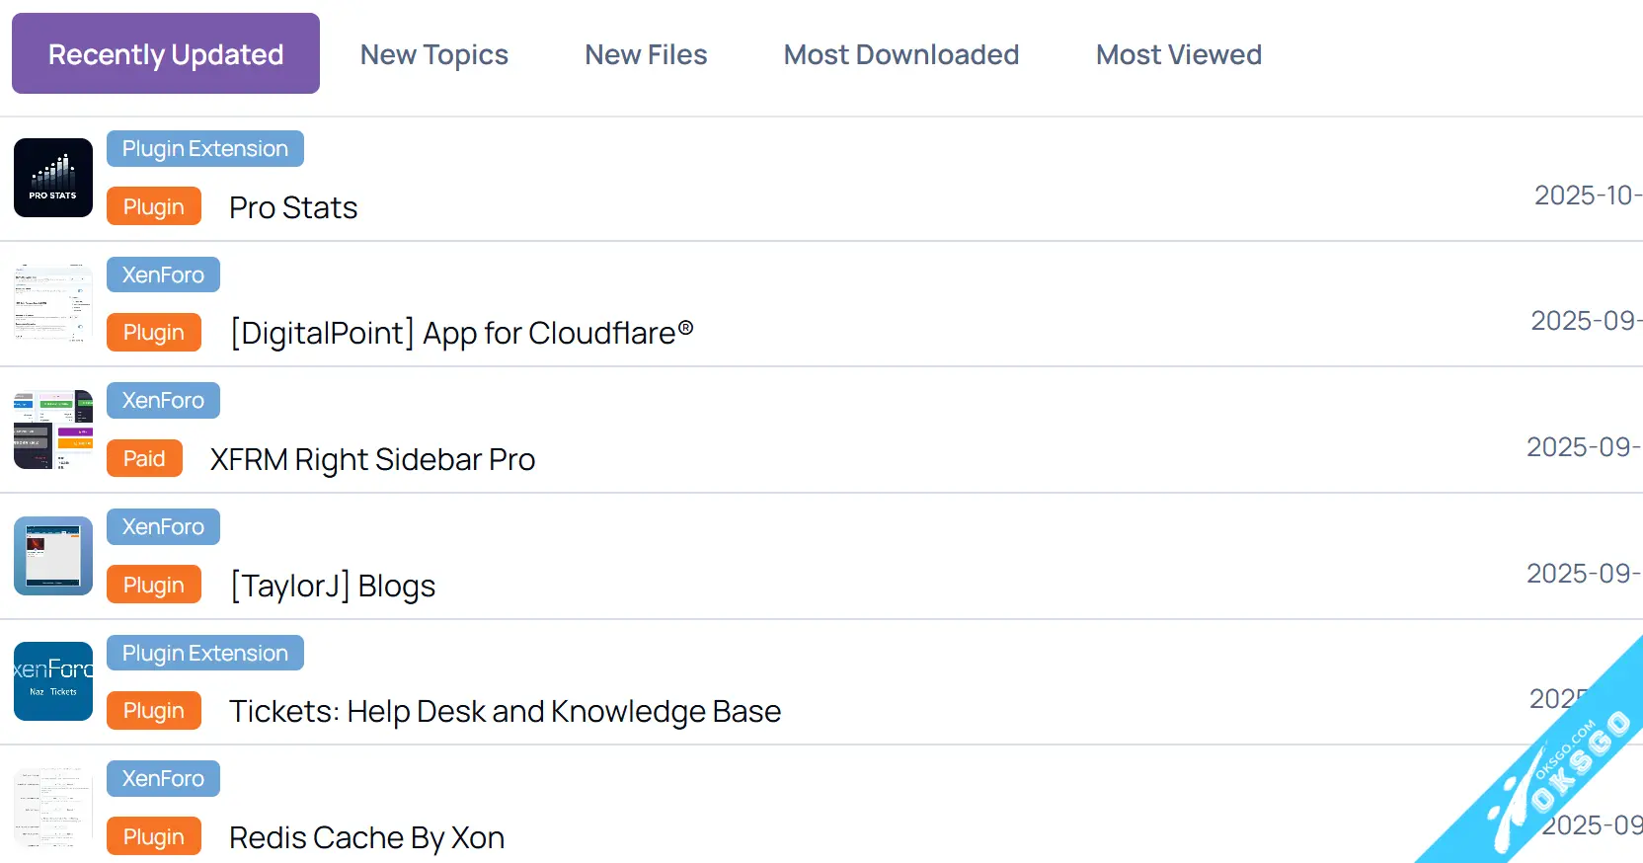Show the Most Viewed tab

coord(1178,54)
